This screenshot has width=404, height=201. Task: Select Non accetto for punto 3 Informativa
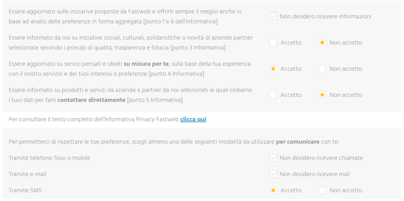pos(322,43)
